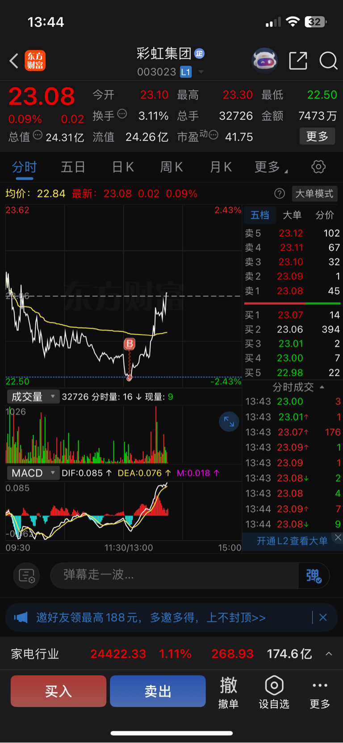Dismiss the invite promotion banner
This screenshot has height=743, width=343.
click(323, 617)
